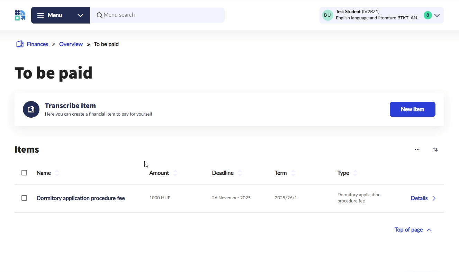Sort items by Term column arrows
This screenshot has width=459, height=272.
pos(293,173)
